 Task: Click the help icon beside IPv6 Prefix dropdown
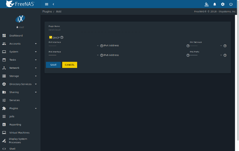pos(225,55)
